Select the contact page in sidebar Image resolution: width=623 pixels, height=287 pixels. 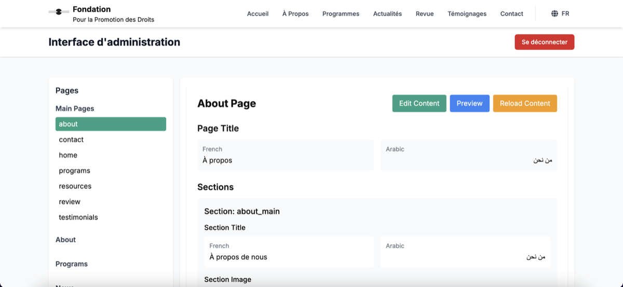click(x=71, y=140)
